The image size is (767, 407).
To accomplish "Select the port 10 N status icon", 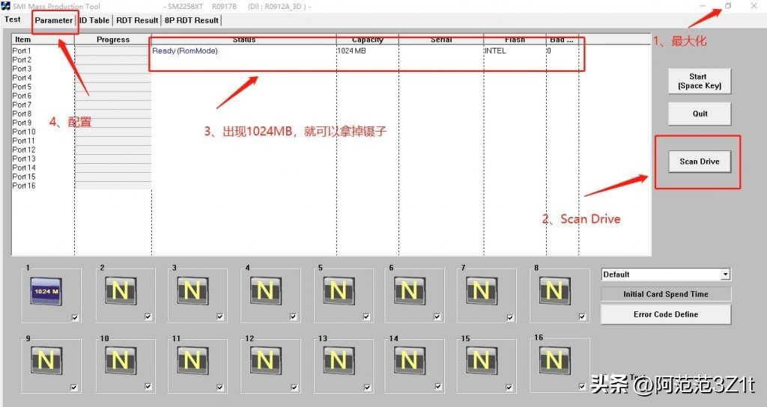I will click(120, 361).
